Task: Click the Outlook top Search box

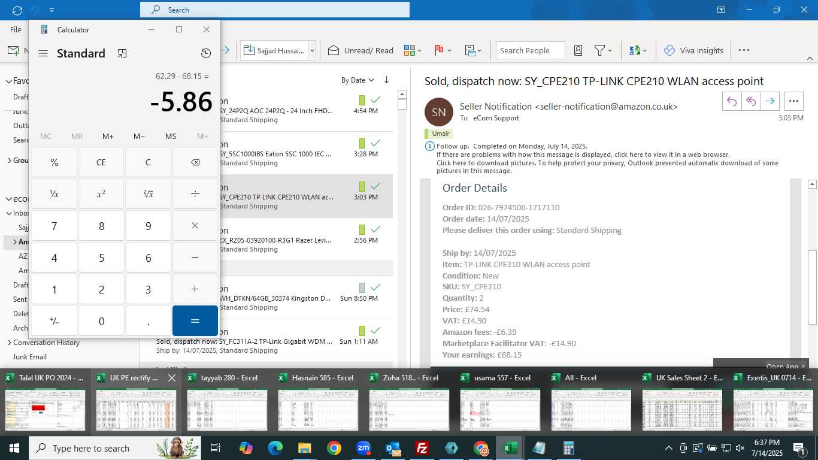Action: pyautogui.click(x=275, y=10)
